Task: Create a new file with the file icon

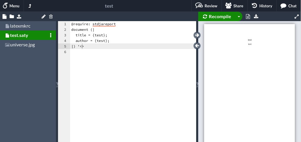Action: (x=4, y=16)
